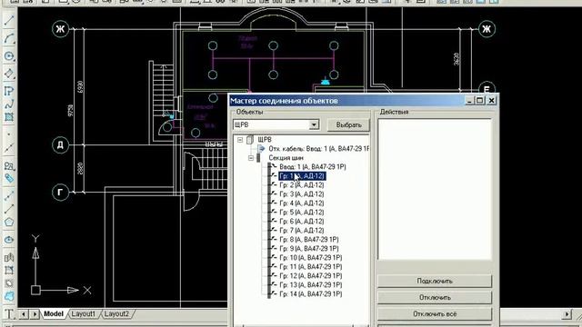Select 'Гр: 9 (А, ВА47-29 1Р)' row
The image size is (582, 327).
[x=309, y=248]
